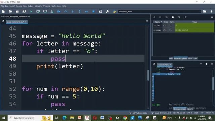The width and height of the screenshot is (215, 121).
Task: Run selection or current line
Action: click(52, 11)
